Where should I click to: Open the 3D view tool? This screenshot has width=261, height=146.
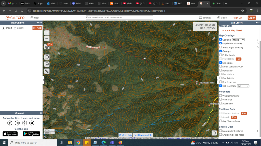point(47,47)
